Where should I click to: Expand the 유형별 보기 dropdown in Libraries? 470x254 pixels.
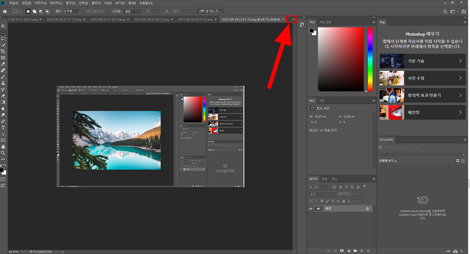(x=388, y=161)
